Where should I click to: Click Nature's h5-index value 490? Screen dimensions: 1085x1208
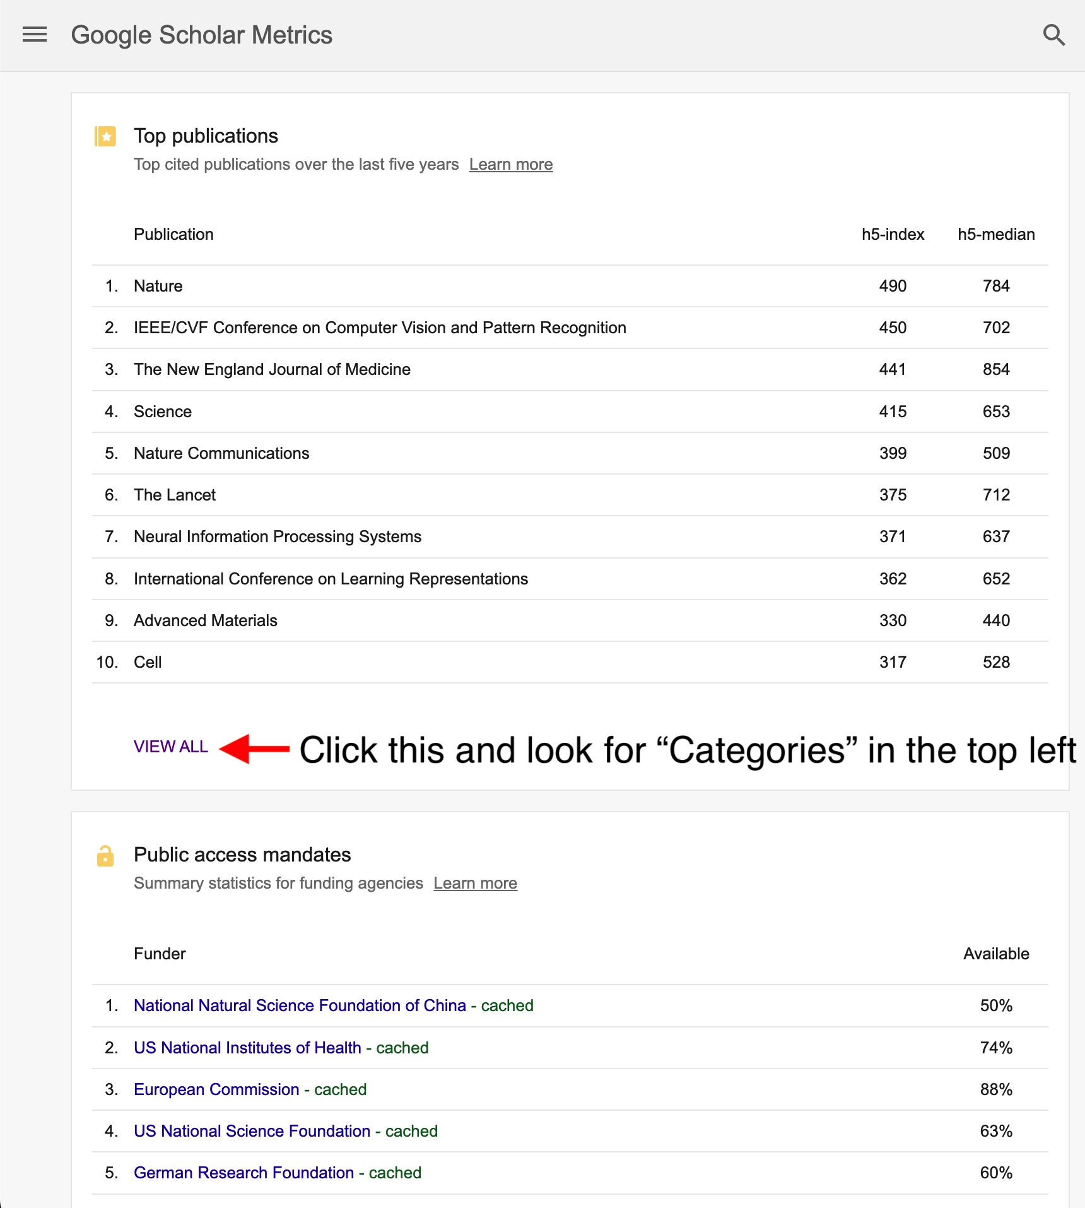[x=893, y=286]
